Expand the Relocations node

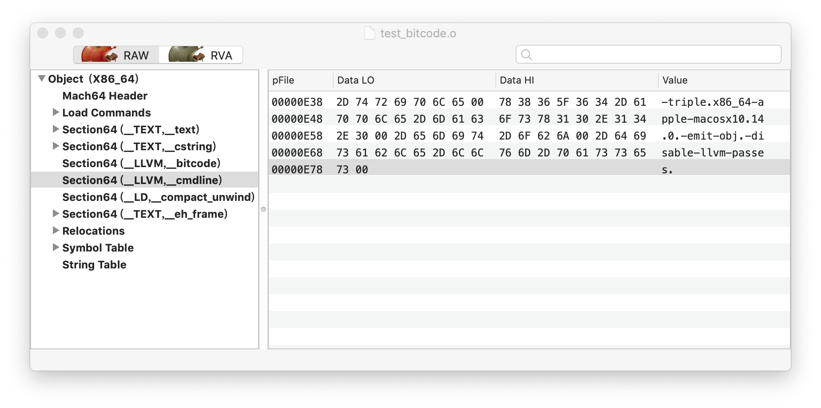[56, 230]
